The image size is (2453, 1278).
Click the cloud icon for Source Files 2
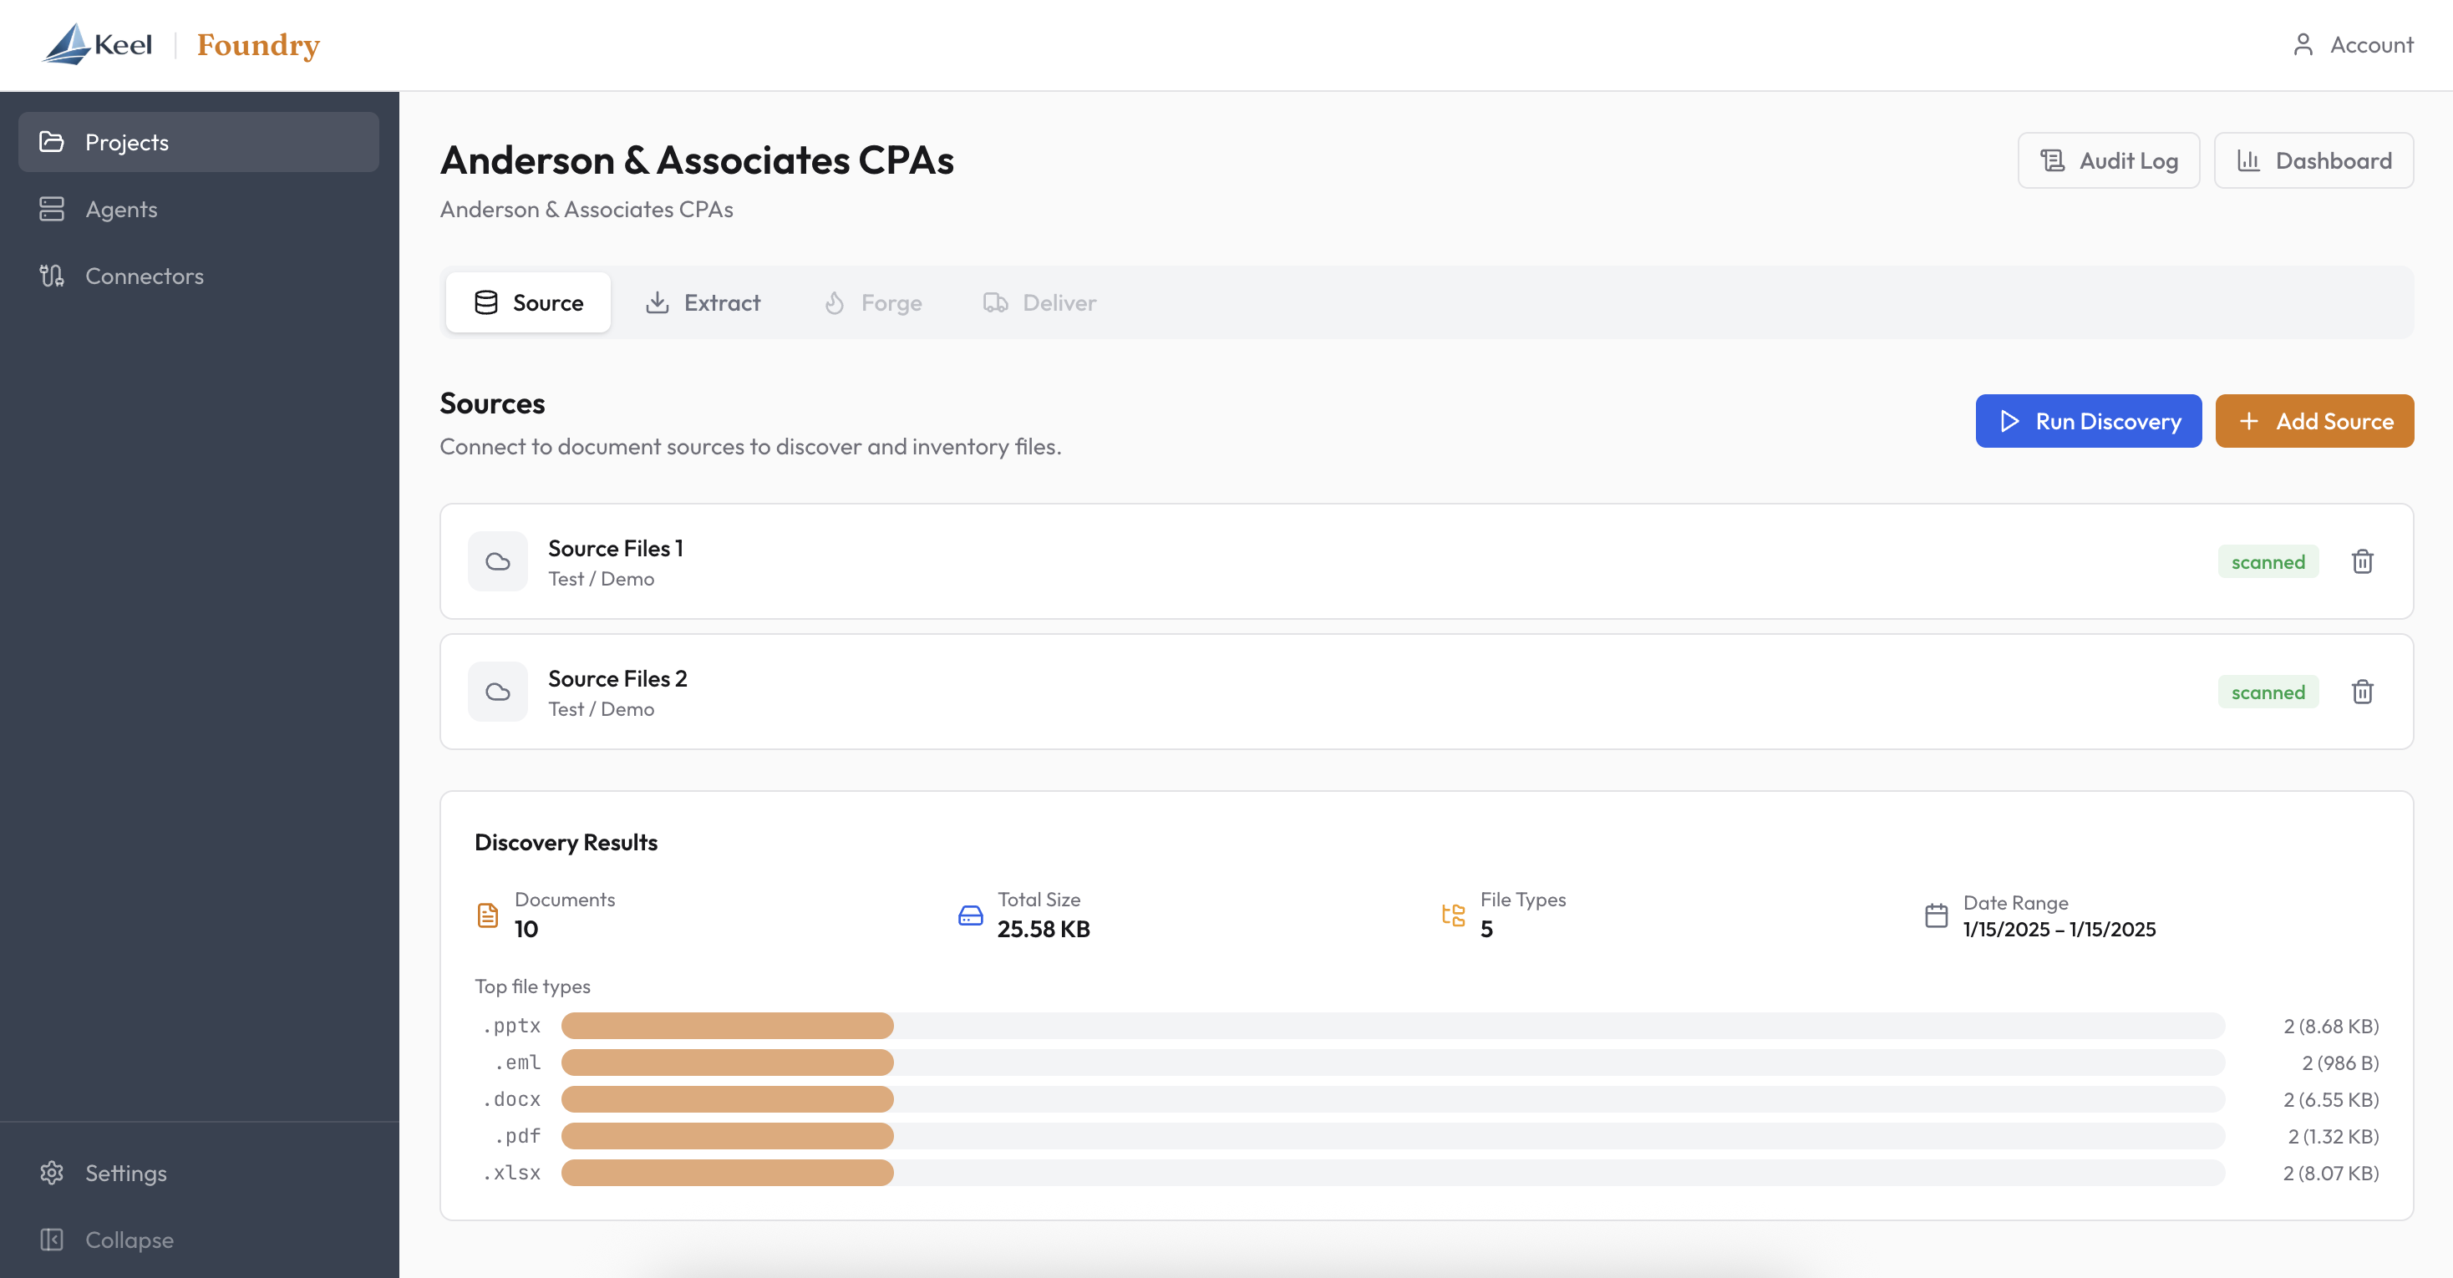pos(497,692)
